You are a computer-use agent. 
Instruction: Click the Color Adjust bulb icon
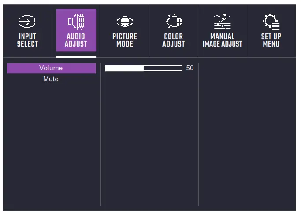point(173,21)
